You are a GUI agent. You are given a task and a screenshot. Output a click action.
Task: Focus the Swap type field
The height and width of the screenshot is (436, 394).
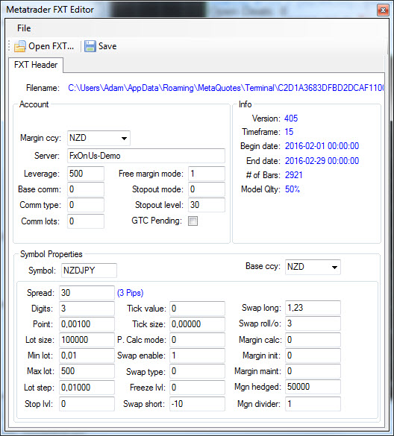pos(197,371)
